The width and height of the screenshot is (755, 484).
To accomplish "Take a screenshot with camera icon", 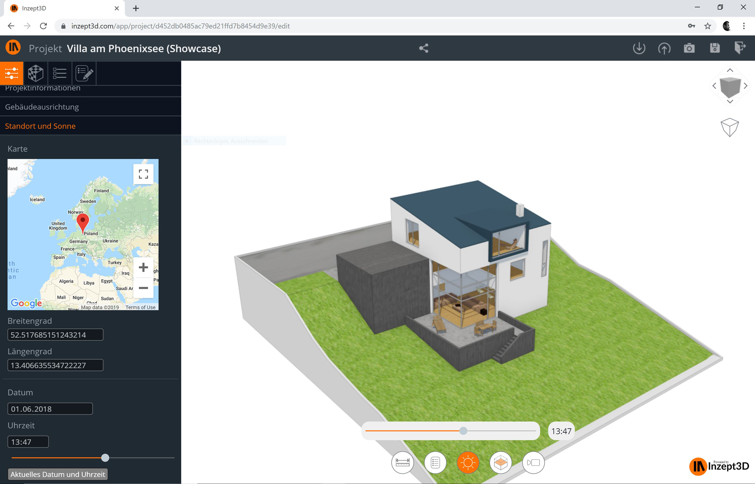I will (689, 48).
